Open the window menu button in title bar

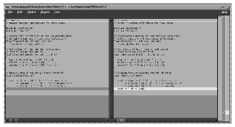point(7,7)
